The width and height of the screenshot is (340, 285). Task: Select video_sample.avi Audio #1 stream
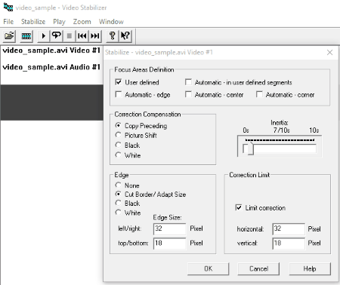pyautogui.click(x=51, y=67)
